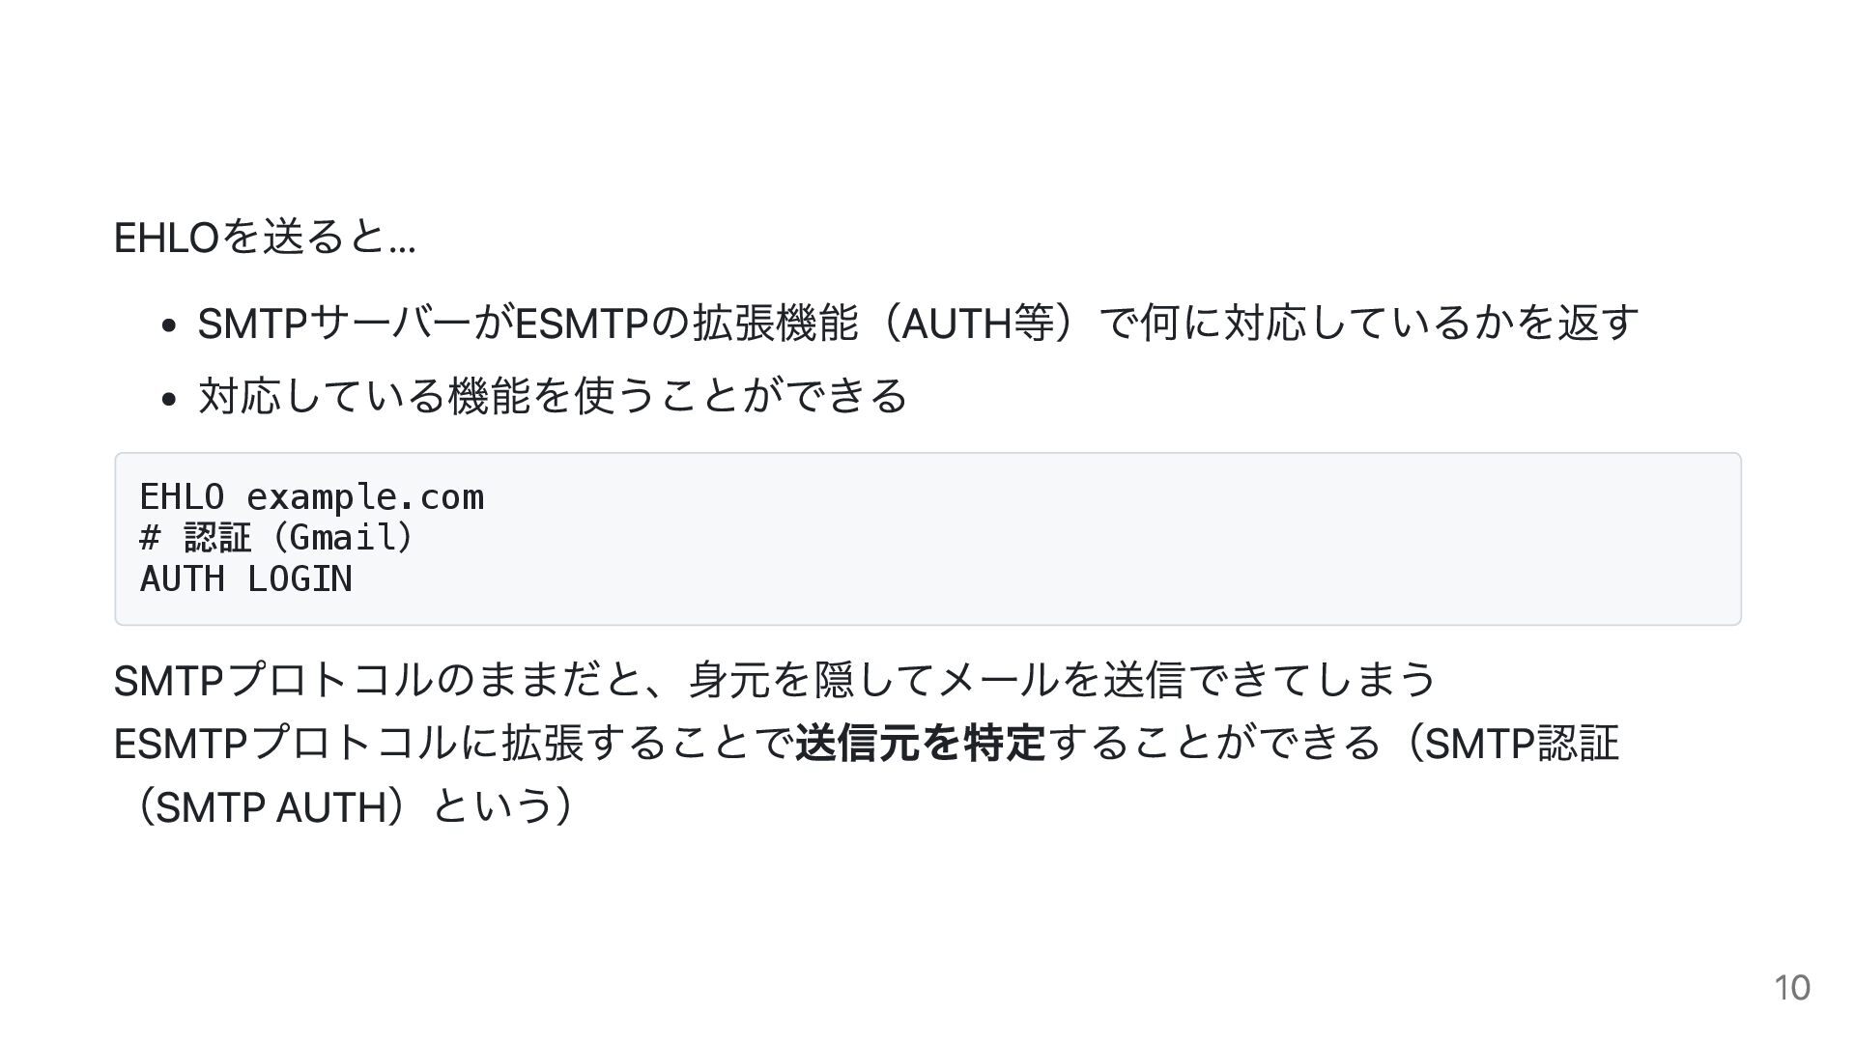
Task: Click the word 'example.com' in code
Action: [x=365, y=497]
